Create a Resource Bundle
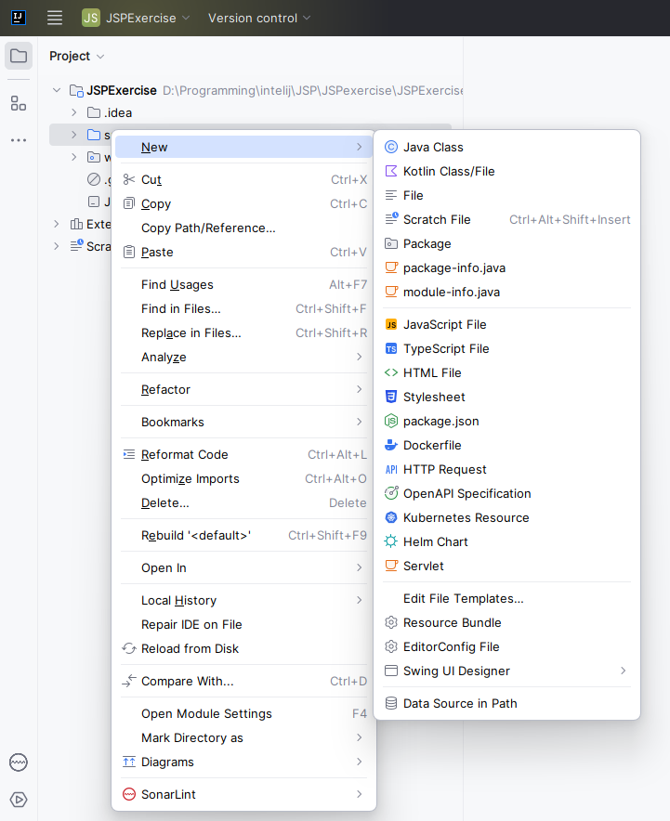The height and width of the screenshot is (821, 670). 506,622
